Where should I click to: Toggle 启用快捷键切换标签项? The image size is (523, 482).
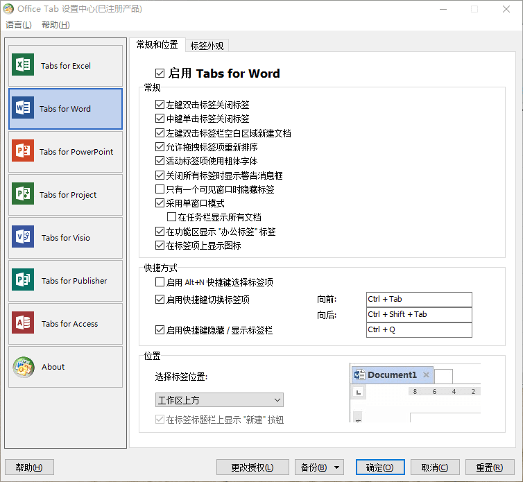coord(160,300)
